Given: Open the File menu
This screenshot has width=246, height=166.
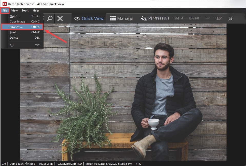Looking at the screenshot, I should (x=5, y=10).
